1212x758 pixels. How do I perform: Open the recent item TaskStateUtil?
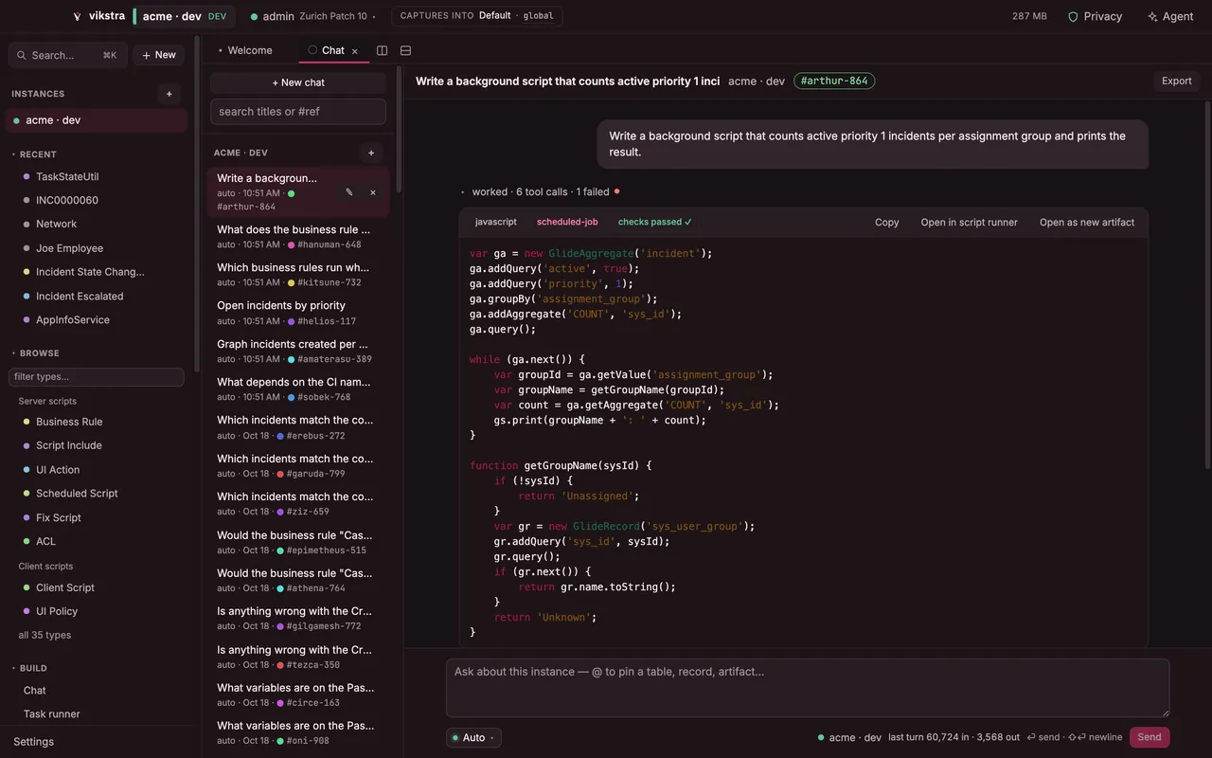click(67, 176)
